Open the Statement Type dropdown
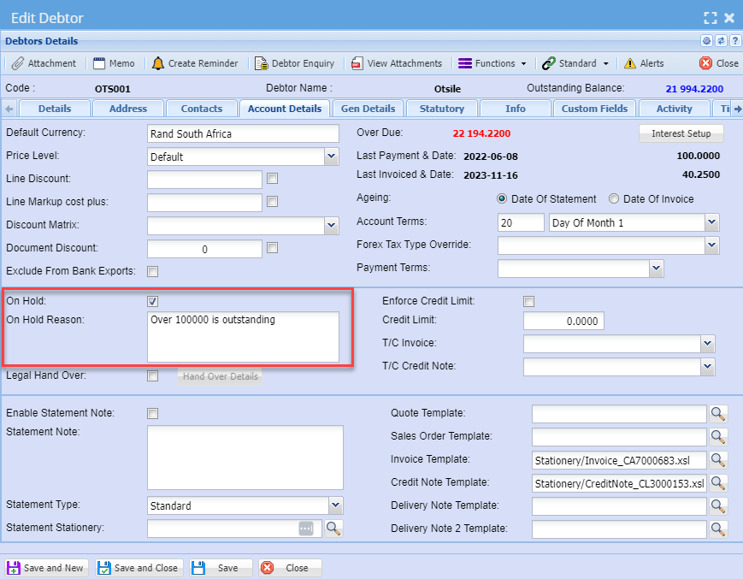The height and width of the screenshot is (579, 743). pyautogui.click(x=335, y=505)
